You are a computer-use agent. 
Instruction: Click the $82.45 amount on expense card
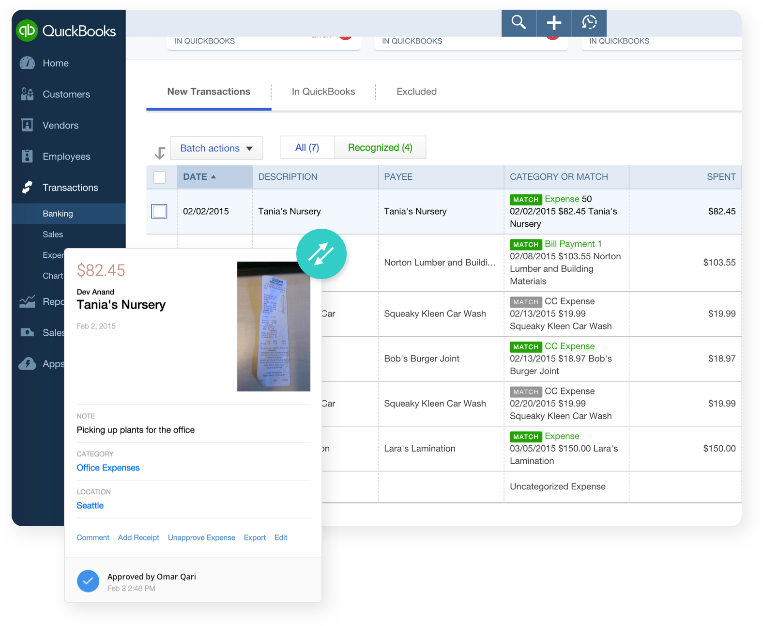click(101, 270)
